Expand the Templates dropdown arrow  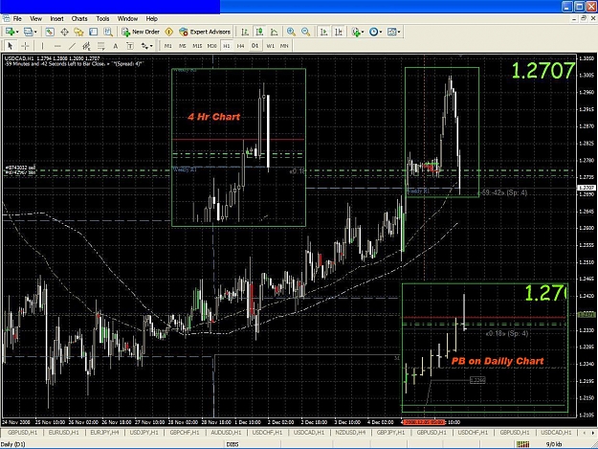point(399,32)
